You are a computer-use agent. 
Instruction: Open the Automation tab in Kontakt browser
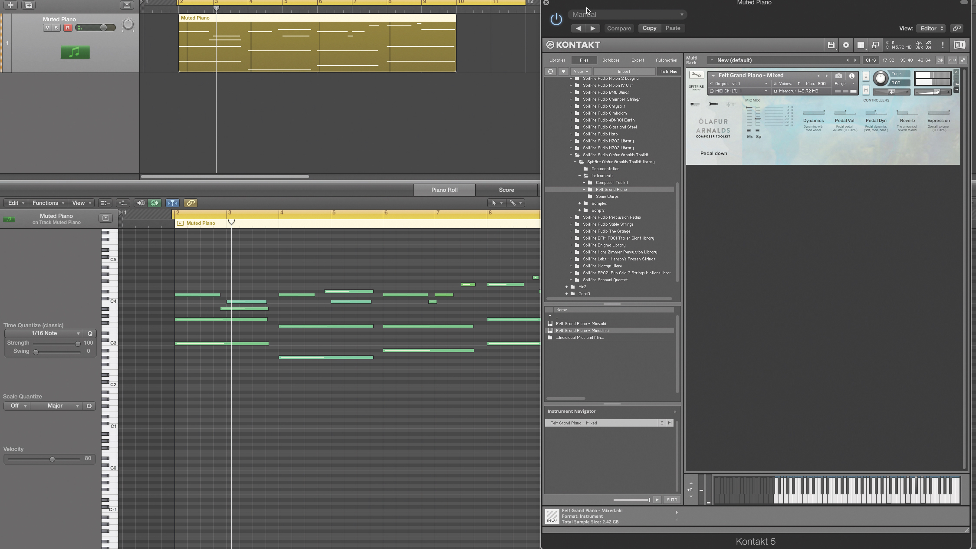tap(666, 60)
